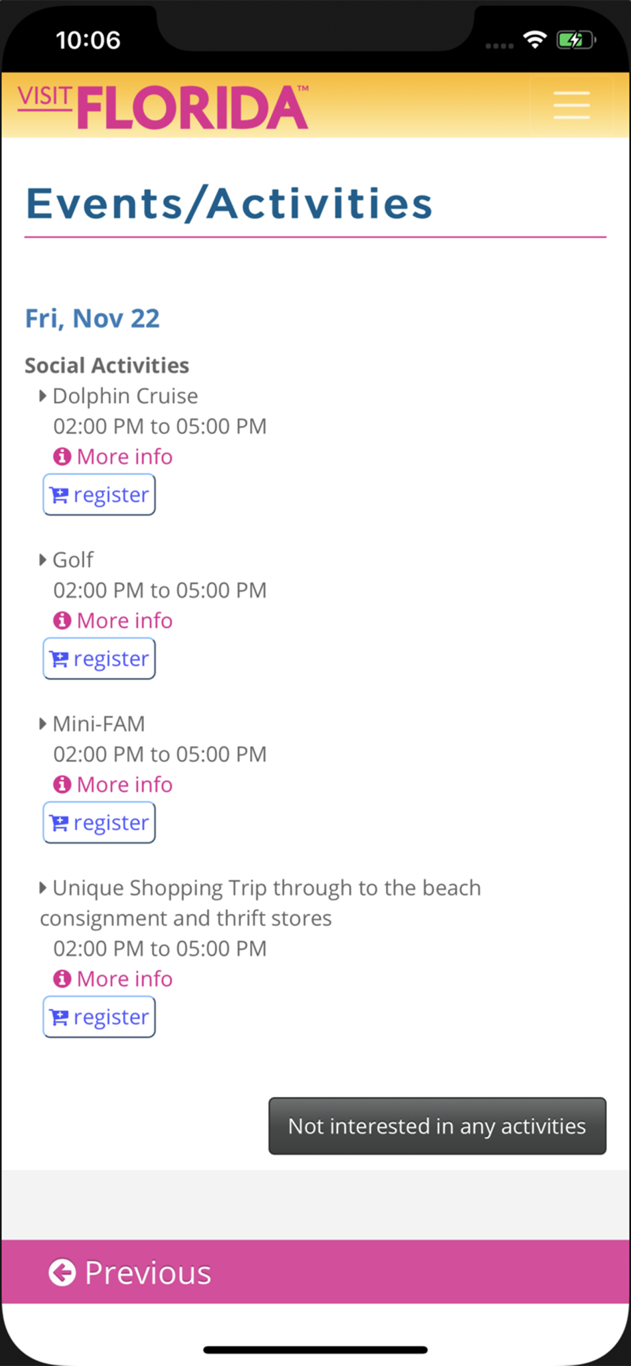The width and height of the screenshot is (631, 1366).
Task: Tap the battery status indicator
Action: [x=575, y=40]
